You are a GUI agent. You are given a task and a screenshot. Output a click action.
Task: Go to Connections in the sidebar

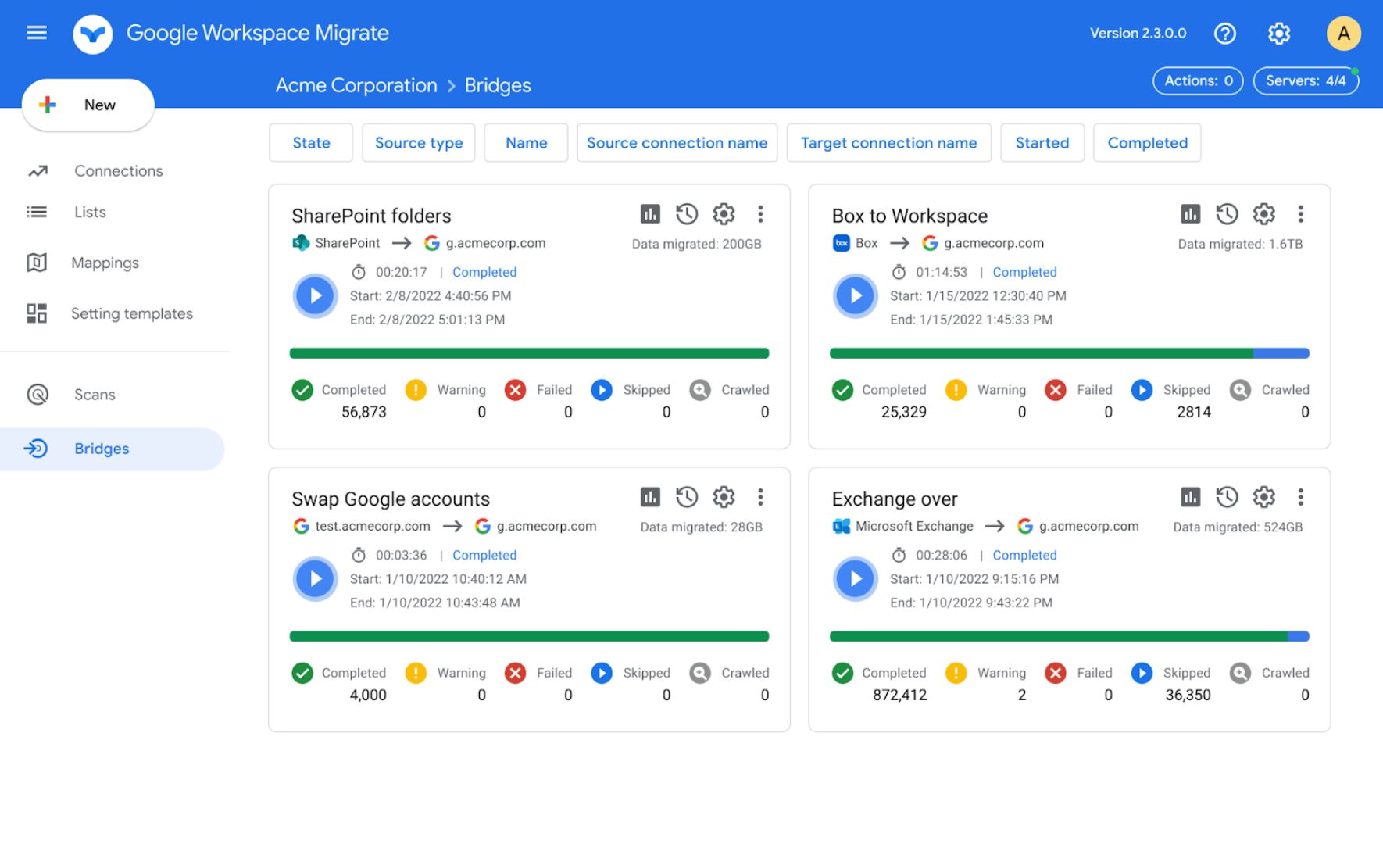pos(118,171)
